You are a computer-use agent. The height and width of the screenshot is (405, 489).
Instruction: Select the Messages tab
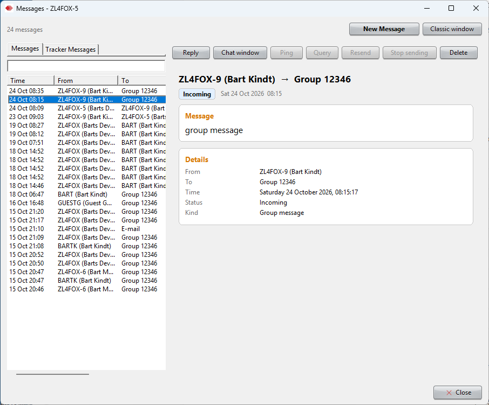click(25, 48)
